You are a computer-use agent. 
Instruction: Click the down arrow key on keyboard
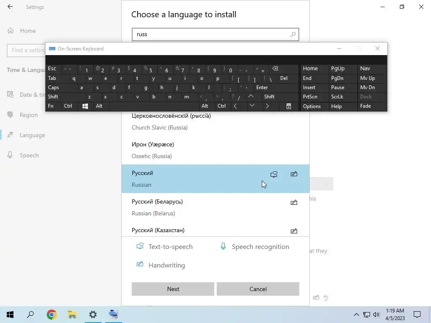click(252, 106)
